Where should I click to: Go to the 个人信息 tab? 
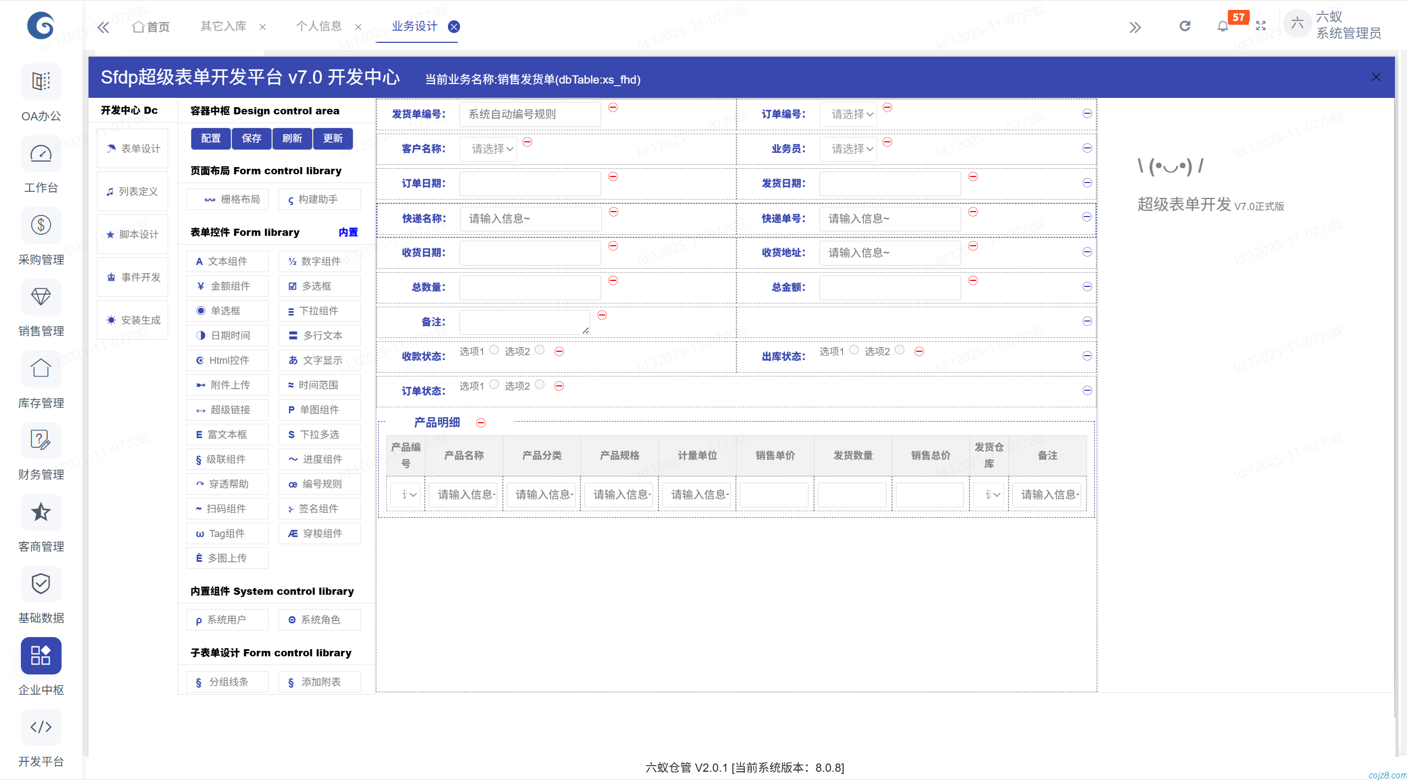[320, 26]
